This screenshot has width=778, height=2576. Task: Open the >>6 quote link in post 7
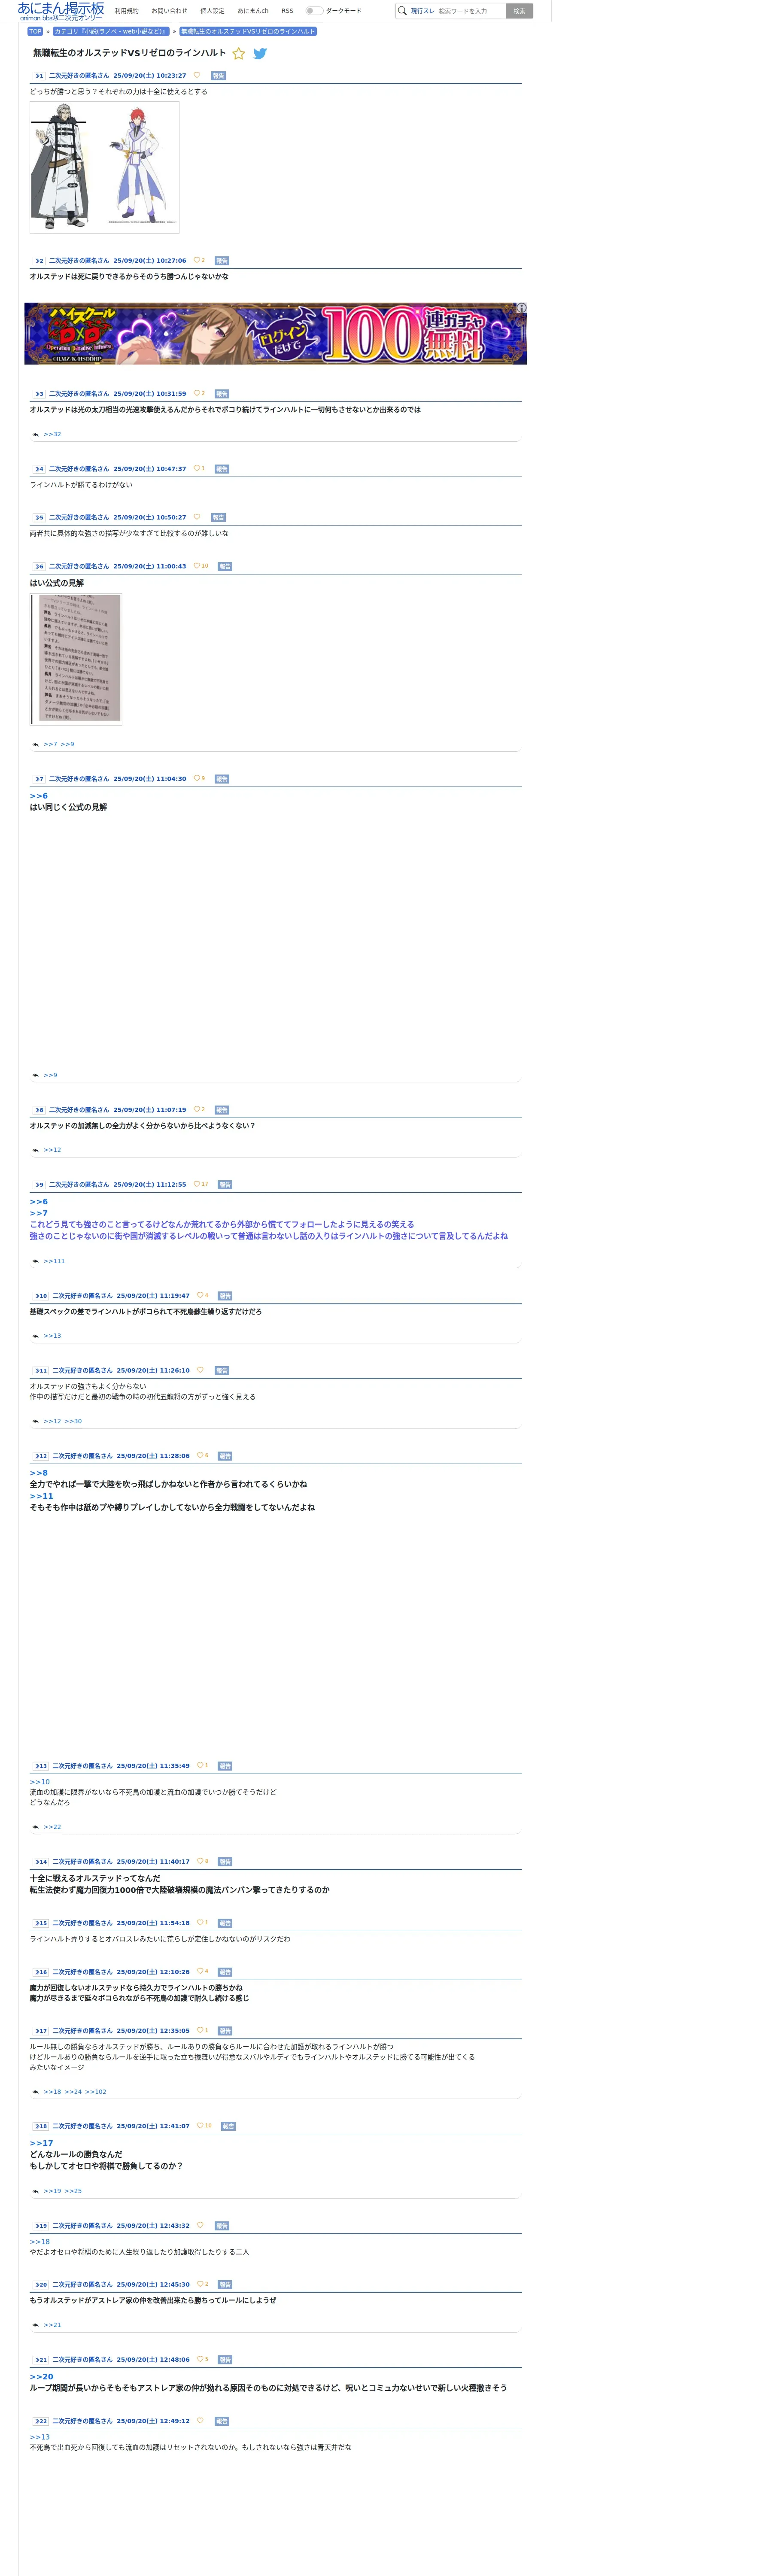coord(38,796)
